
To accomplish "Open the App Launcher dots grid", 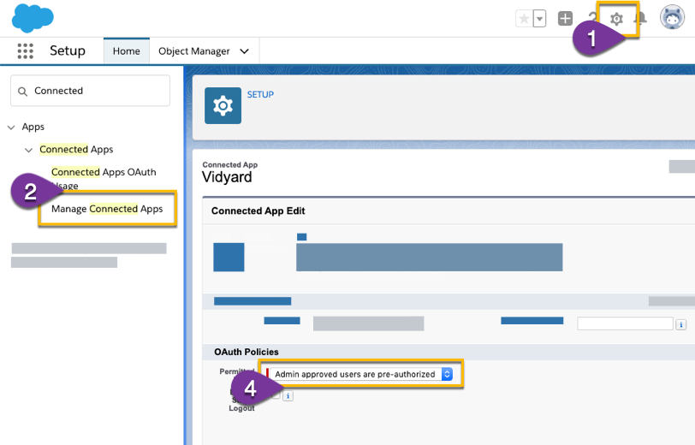I will click(26, 51).
